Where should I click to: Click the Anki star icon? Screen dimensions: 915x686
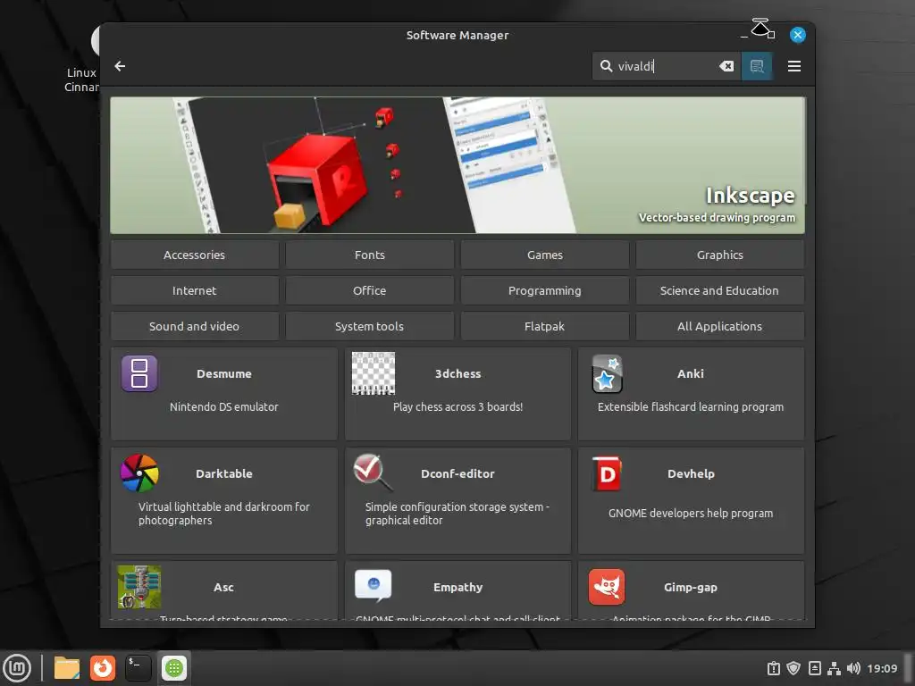tap(607, 373)
